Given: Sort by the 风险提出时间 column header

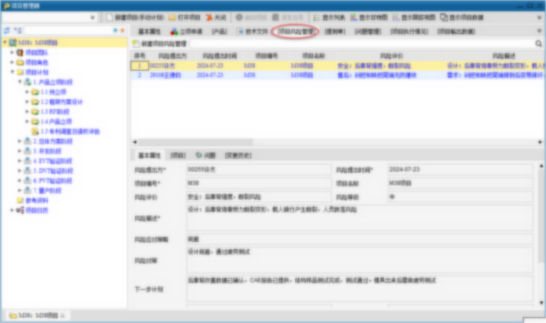Looking at the screenshot, I should pyautogui.click(x=220, y=56).
